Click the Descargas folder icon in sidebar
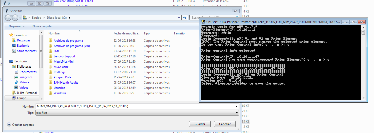The width and height of the screenshot is (374, 133). coord(14,40)
